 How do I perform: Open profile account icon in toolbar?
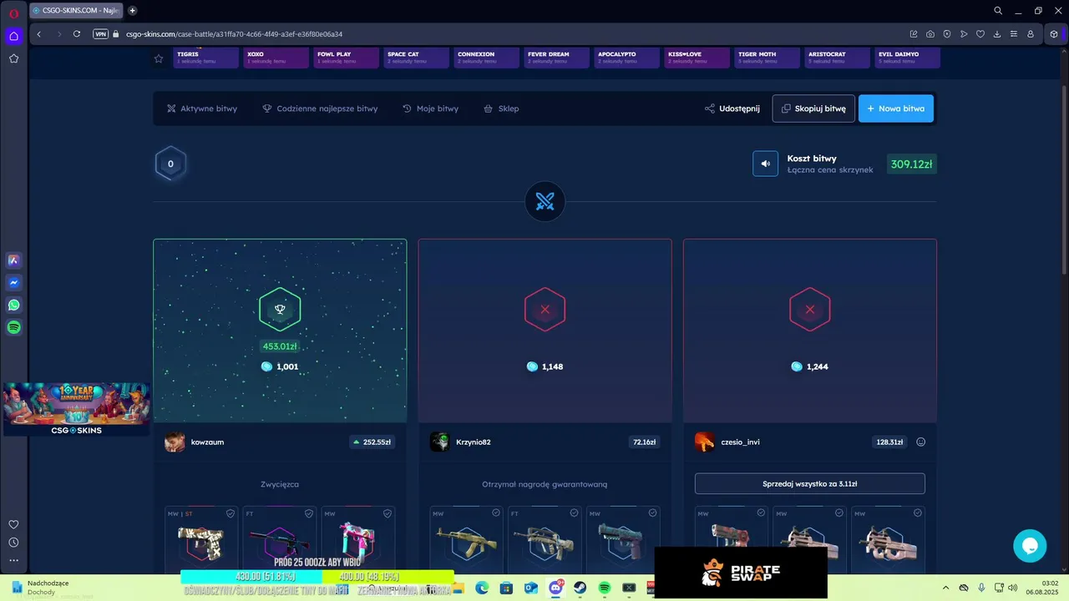[x=1031, y=34]
